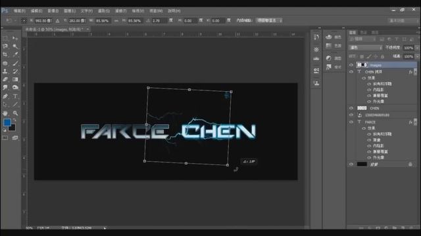The height and width of the screenshot is (236, 421).
Task: Select the Line shape tool
Action: pos(15,105)
